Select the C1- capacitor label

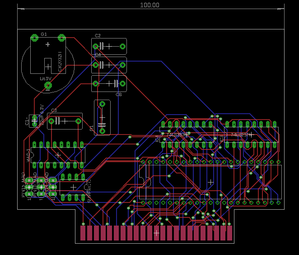coord(27,121)
